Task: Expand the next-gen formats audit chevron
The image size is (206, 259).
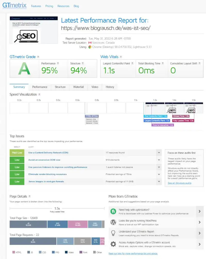Action: click(x=159, y=181)
